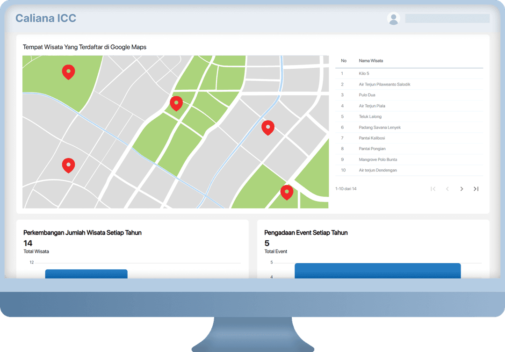Viewport: 505px width, 352px height.
Task: Go to the first table page icon
Action: coord(433,189)
